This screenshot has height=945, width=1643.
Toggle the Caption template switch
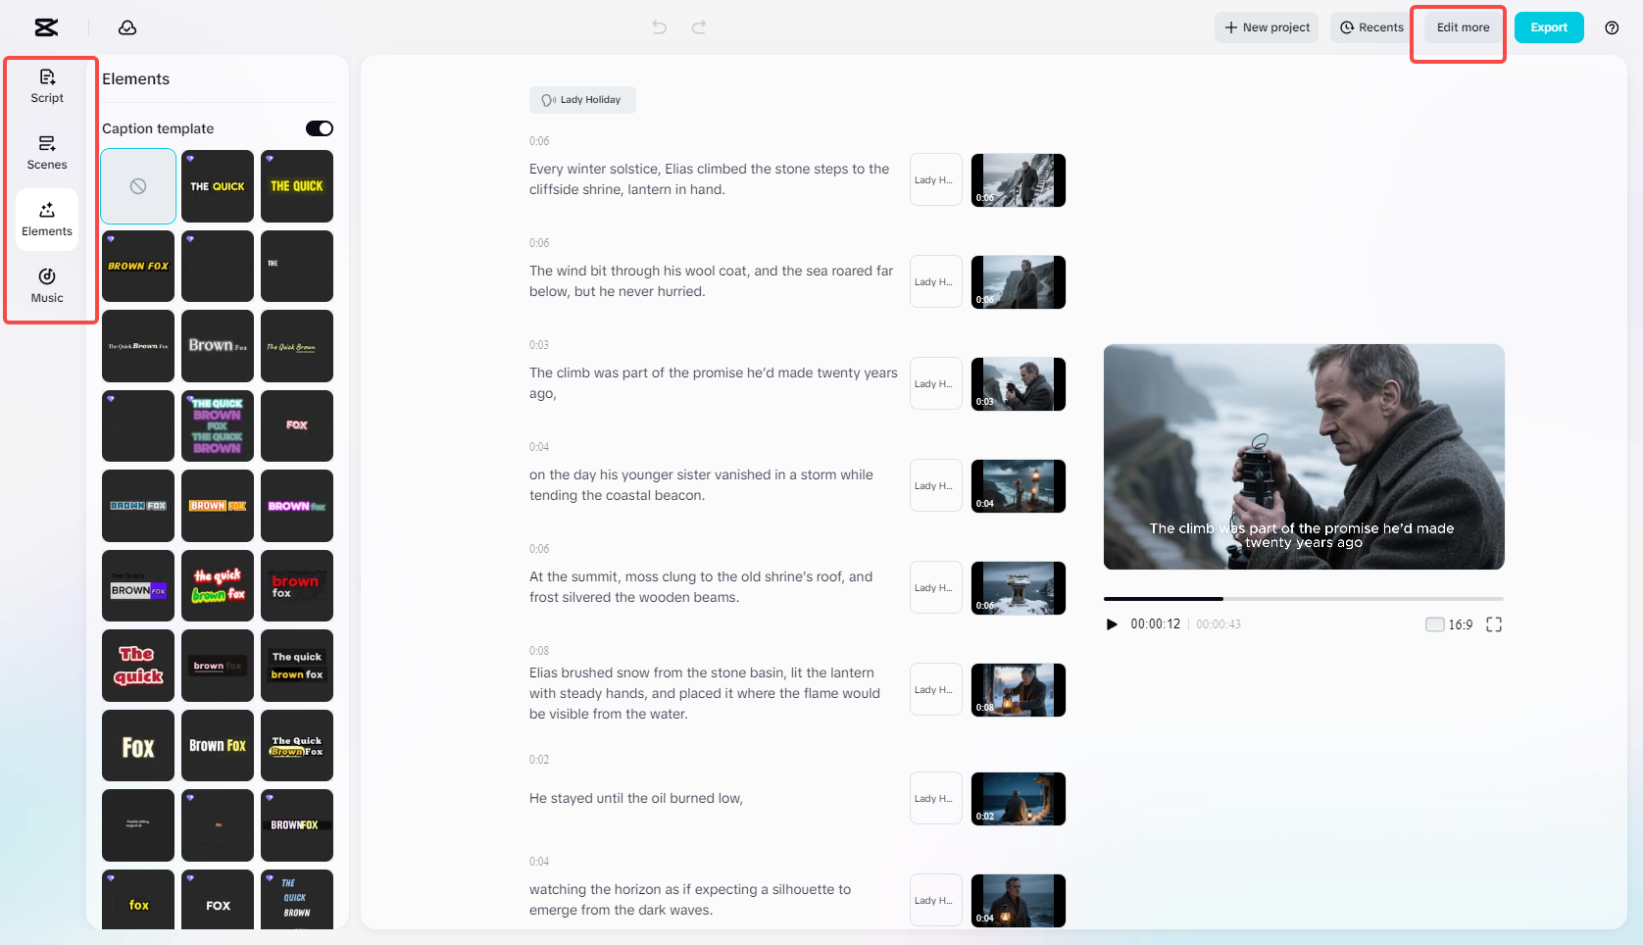[318, 127]
